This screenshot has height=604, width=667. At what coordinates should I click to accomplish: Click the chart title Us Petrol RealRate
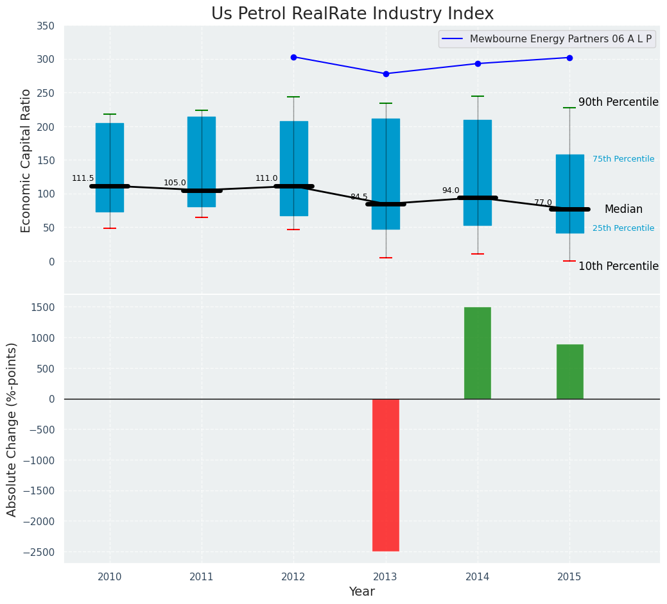[352, 14]
